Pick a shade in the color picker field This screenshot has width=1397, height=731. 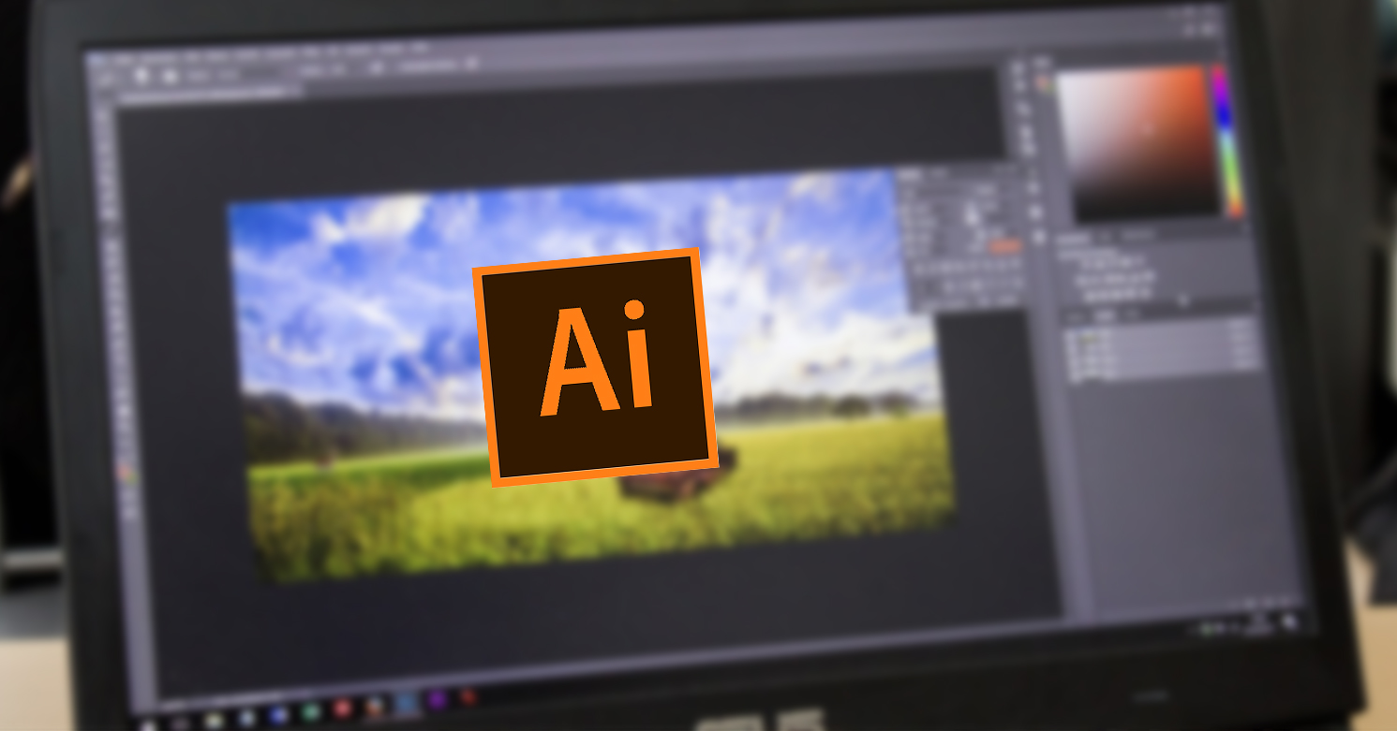[x=1139, y=143]
